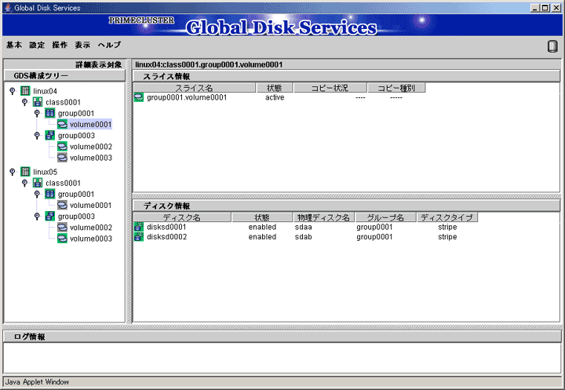565x390 pixels.
Task: Collapse group0001 under linux04
Action: tap(37, 113)
